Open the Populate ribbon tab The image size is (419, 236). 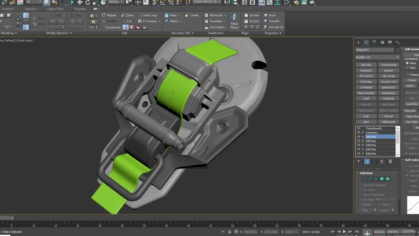pos(80,9)
